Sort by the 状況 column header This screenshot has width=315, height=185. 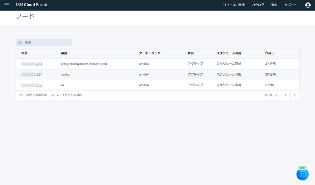coord(191,53)
